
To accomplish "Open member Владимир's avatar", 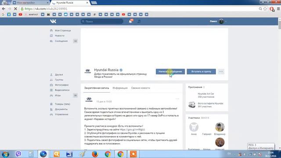I will tap(220, 127).
